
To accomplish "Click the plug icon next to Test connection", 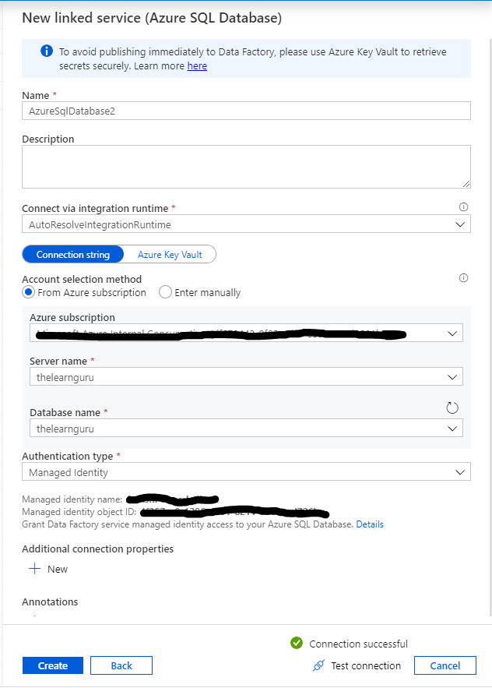I will click(x=318, y=665).
